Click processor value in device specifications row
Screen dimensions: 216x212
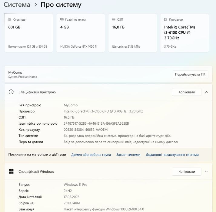point(103,111)
